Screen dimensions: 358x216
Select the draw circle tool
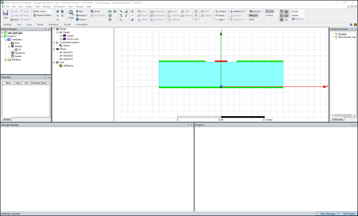110,16
